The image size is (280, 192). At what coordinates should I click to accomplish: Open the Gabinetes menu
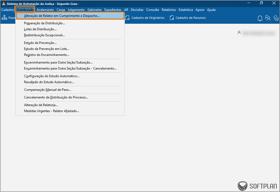pos(95,10)
